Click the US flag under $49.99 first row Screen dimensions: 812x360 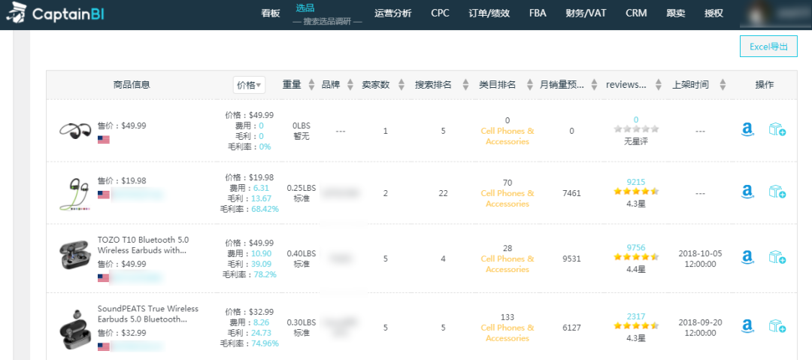click(x=104, y=139)
